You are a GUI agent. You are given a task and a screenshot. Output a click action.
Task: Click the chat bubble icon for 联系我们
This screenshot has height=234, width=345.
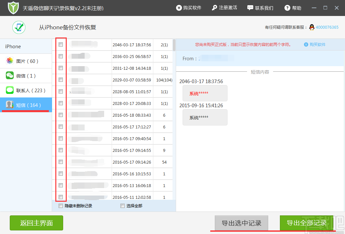pyautogui.click(x=250, y=8)
